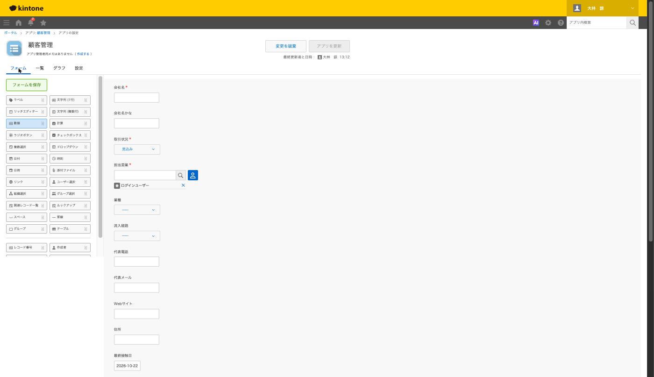Click the 作成する memo link
This screenshot has height=377, width=654.
coord(83,54)
